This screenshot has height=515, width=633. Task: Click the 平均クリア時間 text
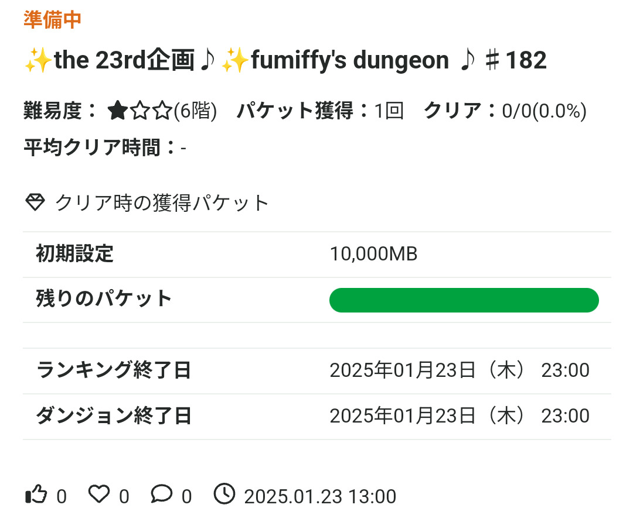(x=104, y=147)
